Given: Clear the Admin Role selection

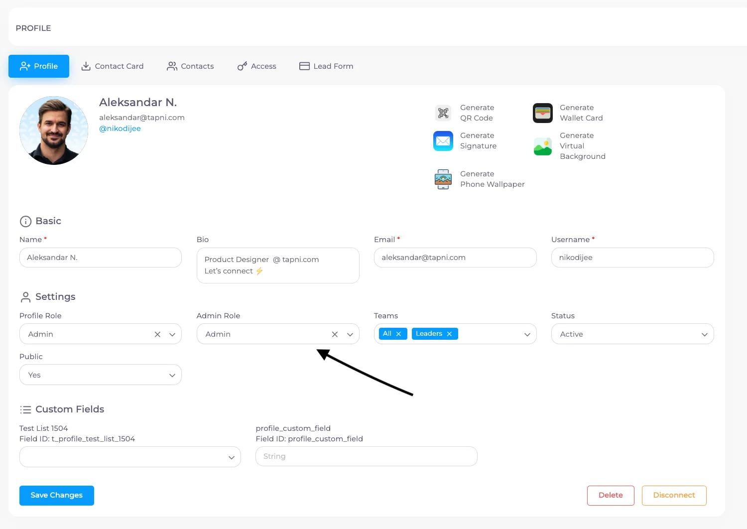Looking at the screenshot, I should click(x=335, y=334).
